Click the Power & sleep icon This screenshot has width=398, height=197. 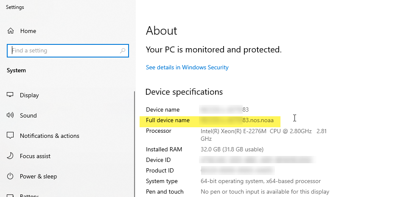tap(10, 176)
